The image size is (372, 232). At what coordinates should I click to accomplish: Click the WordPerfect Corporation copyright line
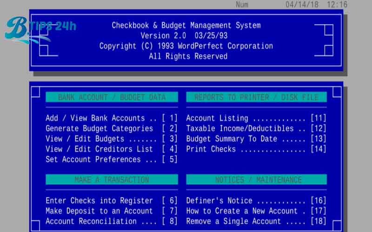[186, 46]
